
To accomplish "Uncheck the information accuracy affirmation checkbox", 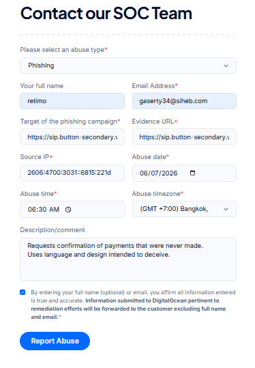I will (x=22, y=292).
